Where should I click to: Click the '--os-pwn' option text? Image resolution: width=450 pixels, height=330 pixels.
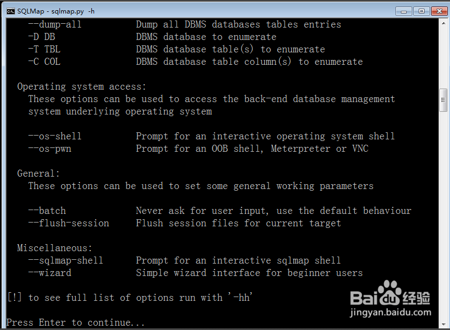(x=50, y=149)
